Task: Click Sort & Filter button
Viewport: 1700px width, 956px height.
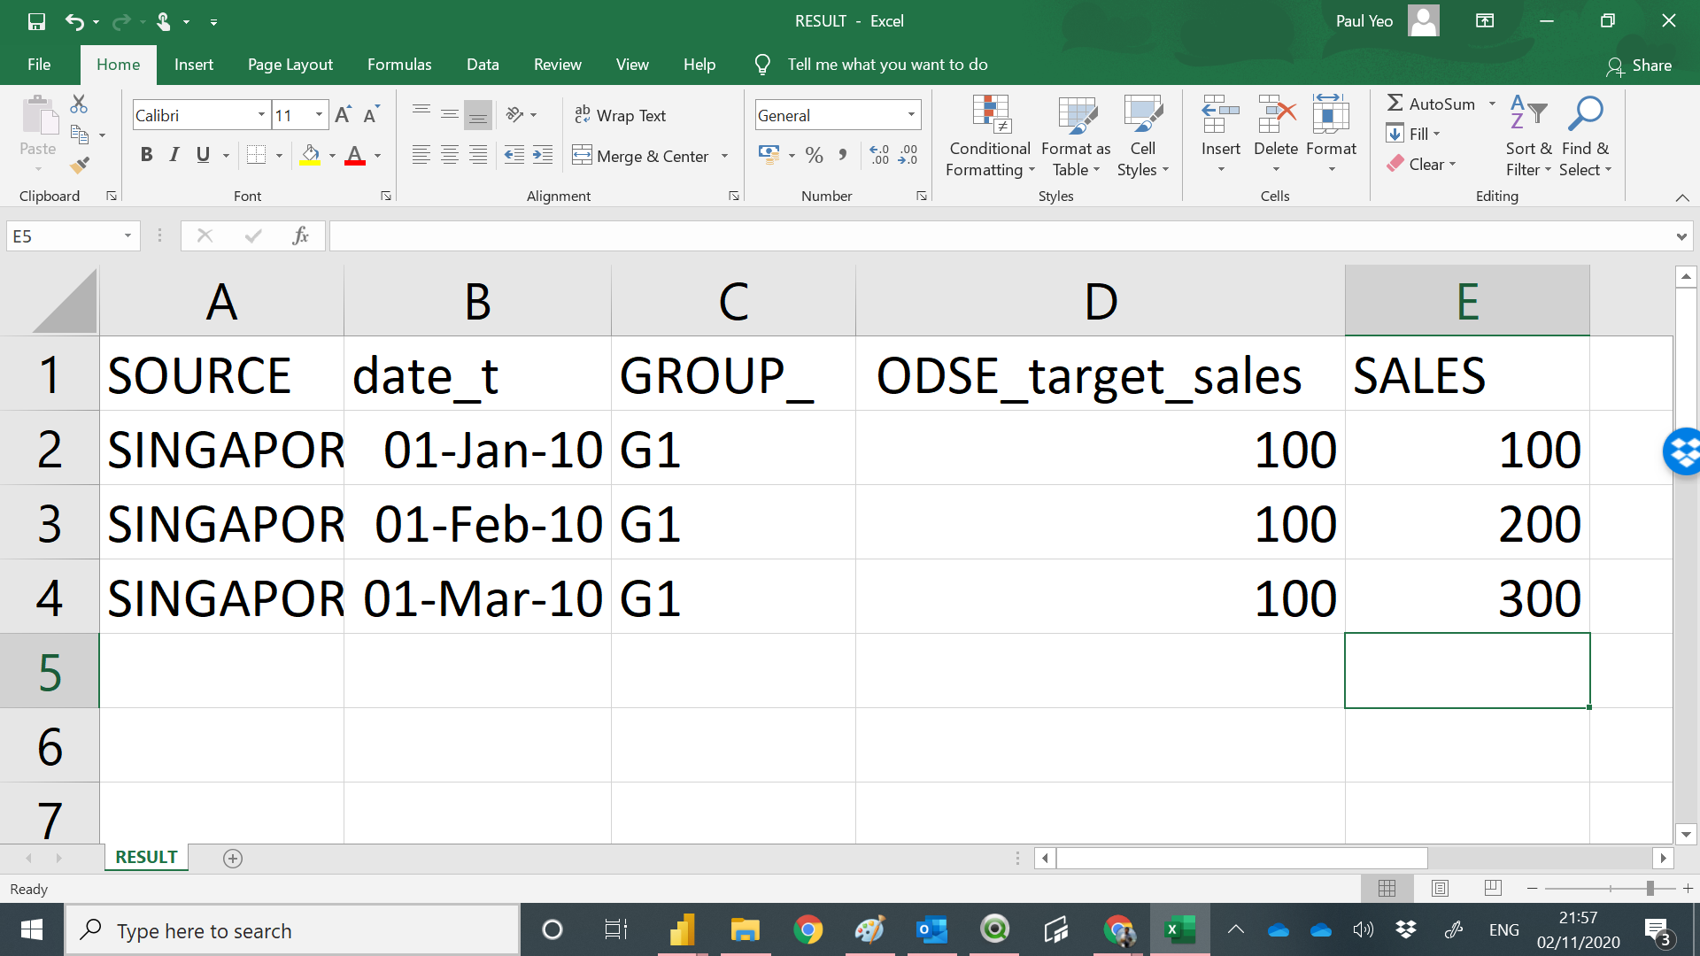Action: (1528, 135)
